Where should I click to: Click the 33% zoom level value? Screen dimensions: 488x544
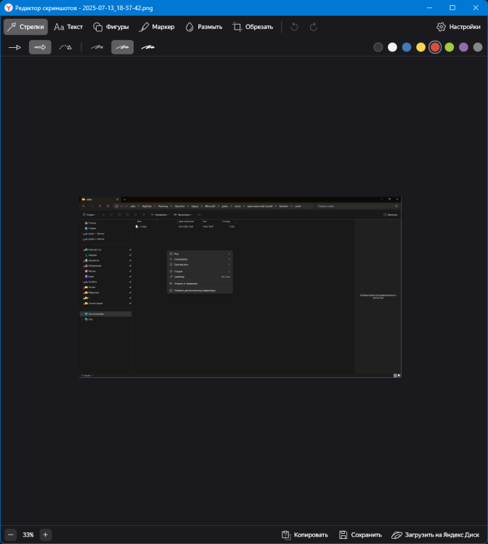(x=28, y=535)
